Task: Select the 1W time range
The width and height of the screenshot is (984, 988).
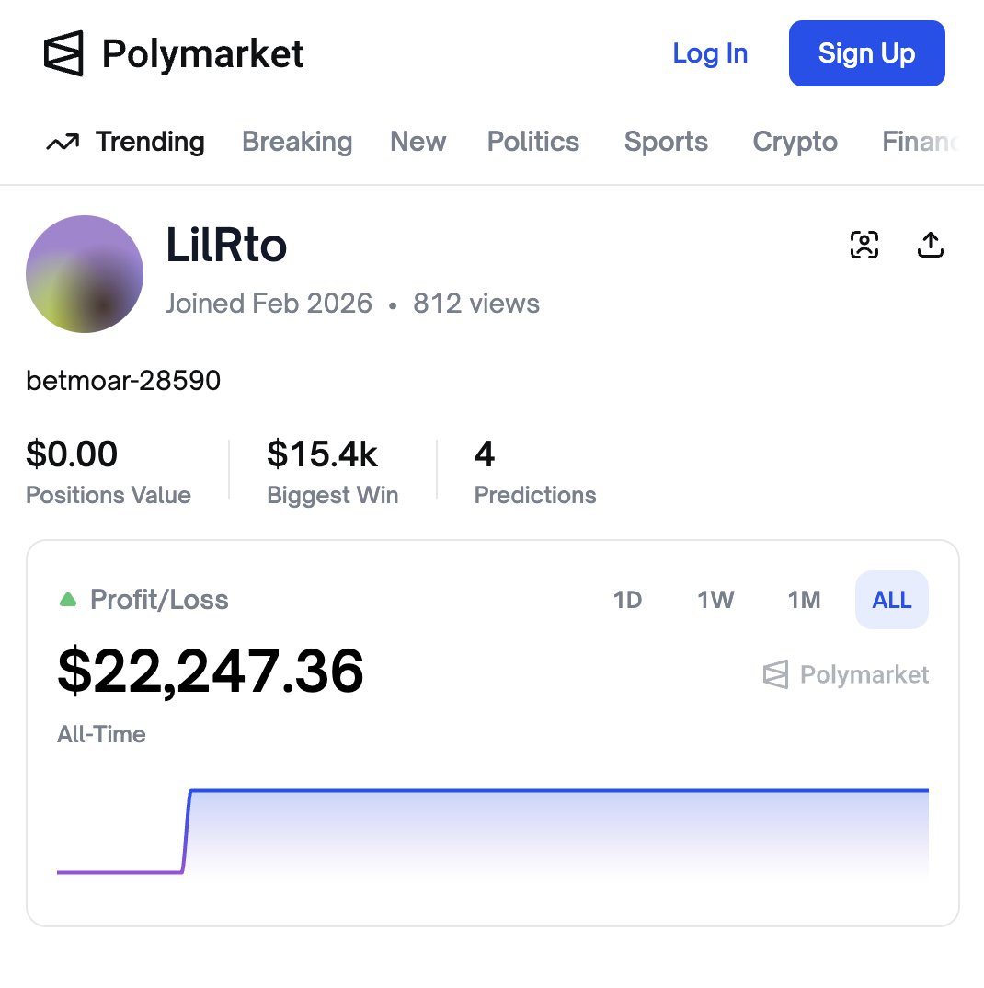Action: [715, 600]
